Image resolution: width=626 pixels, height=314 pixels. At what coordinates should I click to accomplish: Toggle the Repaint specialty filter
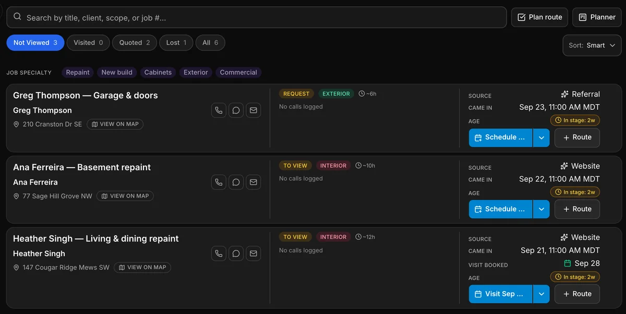[78, 72]
